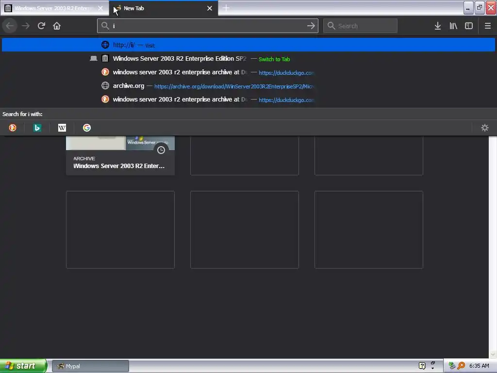The width and height of the screenshot is (497, 373).
Task: Click the Go arrow in the address bar
Action: click(x=311, y=26)
